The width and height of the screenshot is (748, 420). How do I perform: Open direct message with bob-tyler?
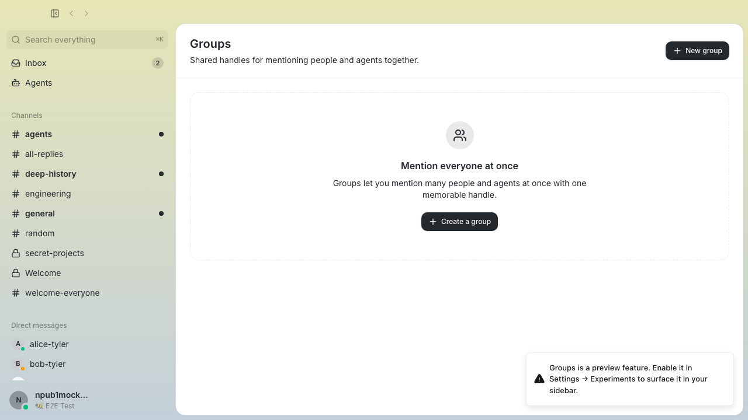(x=87, y=364)
